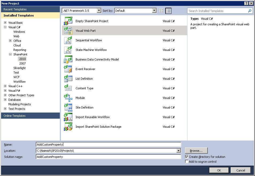Click the Search Installed Templates box
The height and width of the screenshot is (176, 255).
click(220, 11)
